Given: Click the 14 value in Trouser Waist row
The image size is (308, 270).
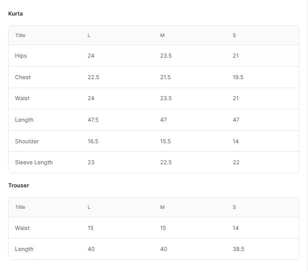Looking at the screenshot, I should pyautogui.click(x=235, y=228).
